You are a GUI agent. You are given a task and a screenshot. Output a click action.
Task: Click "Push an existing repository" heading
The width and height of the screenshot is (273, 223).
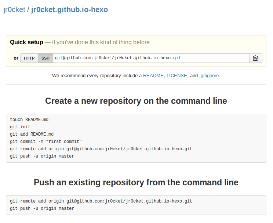point(136,182)
